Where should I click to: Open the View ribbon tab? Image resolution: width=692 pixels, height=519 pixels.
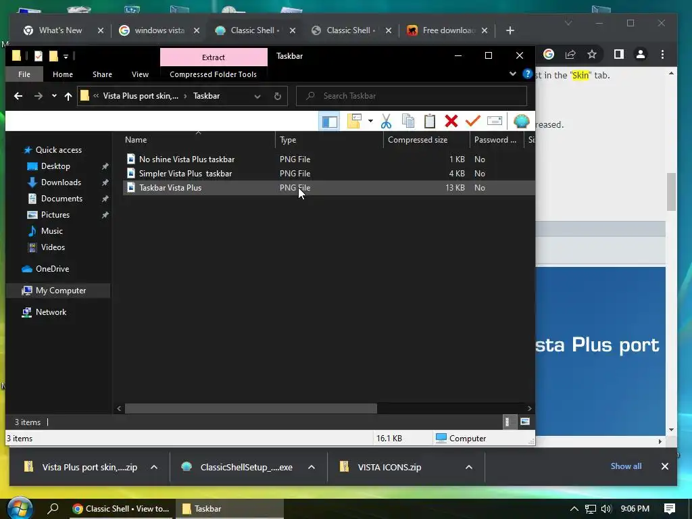click(x=140, y=74)
